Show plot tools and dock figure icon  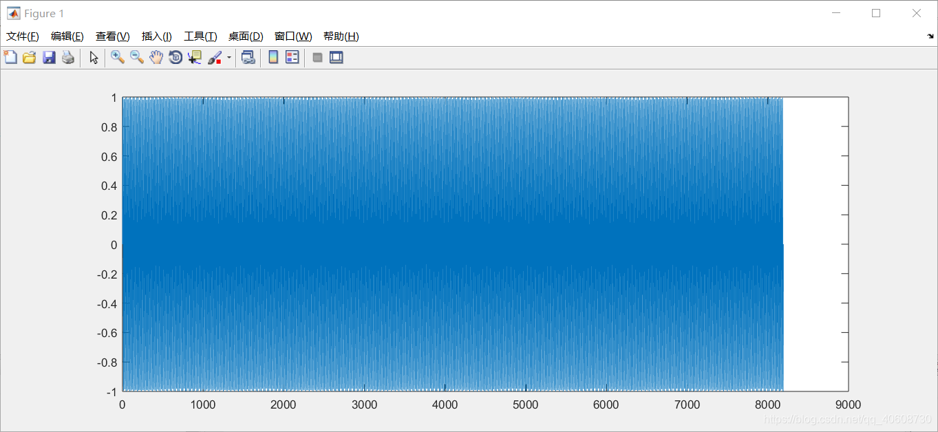336,57
